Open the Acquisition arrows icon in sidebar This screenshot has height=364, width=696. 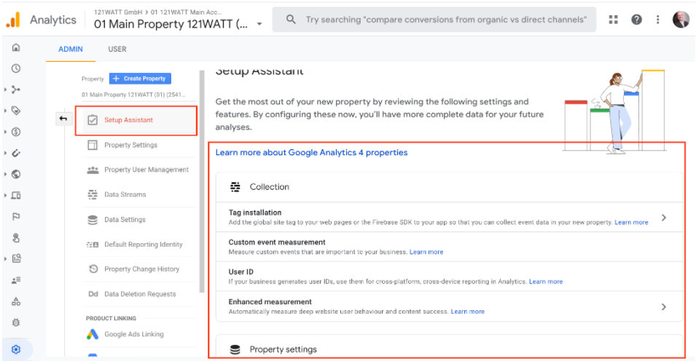[x=16, y=90]
